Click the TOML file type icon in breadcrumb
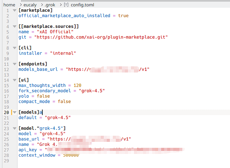The image size is (230, 168). click(x=66, y=5)
